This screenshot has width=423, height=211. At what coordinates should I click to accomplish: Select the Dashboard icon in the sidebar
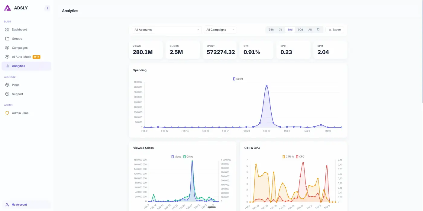7,29
